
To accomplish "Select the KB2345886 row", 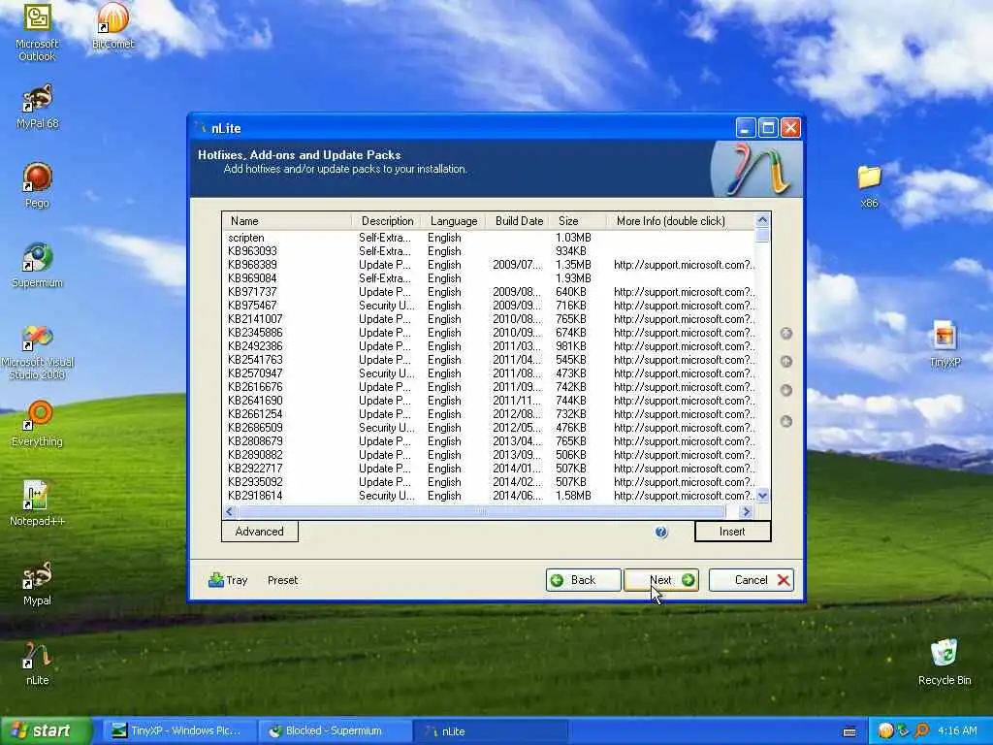I will [489, 333].
